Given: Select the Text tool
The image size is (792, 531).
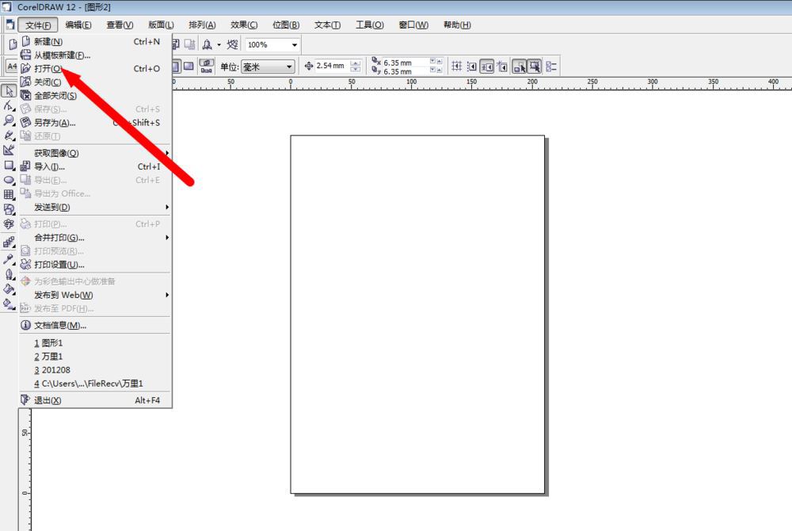Looking at the screenshot, I should click(x=10, y=224).
